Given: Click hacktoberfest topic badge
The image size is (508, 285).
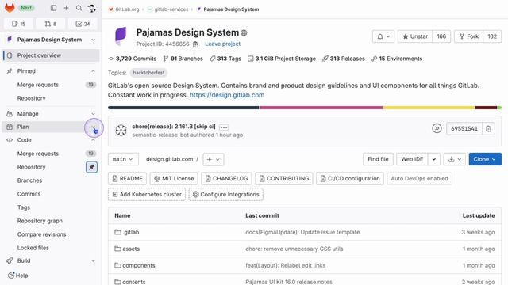Looking at the screenshot, I should (x=148, y=73).
